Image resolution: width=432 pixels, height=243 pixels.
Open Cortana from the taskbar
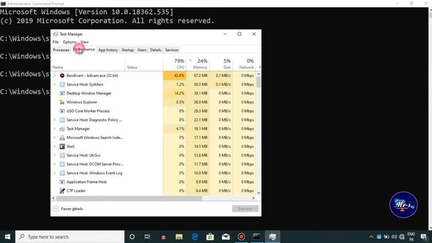coord(132,237)
